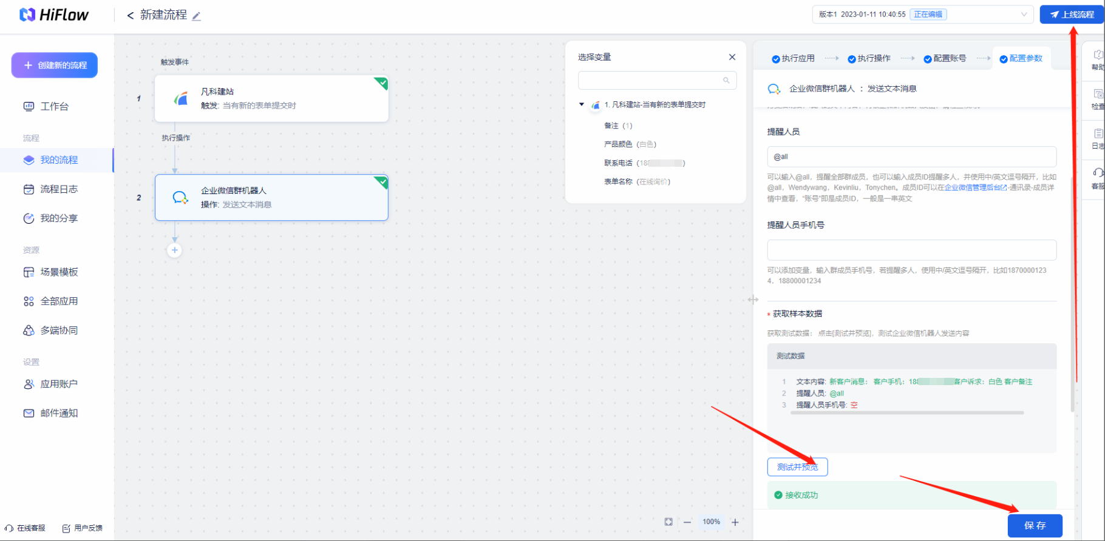Click the 正在编辑 status tag

(928, 15)
